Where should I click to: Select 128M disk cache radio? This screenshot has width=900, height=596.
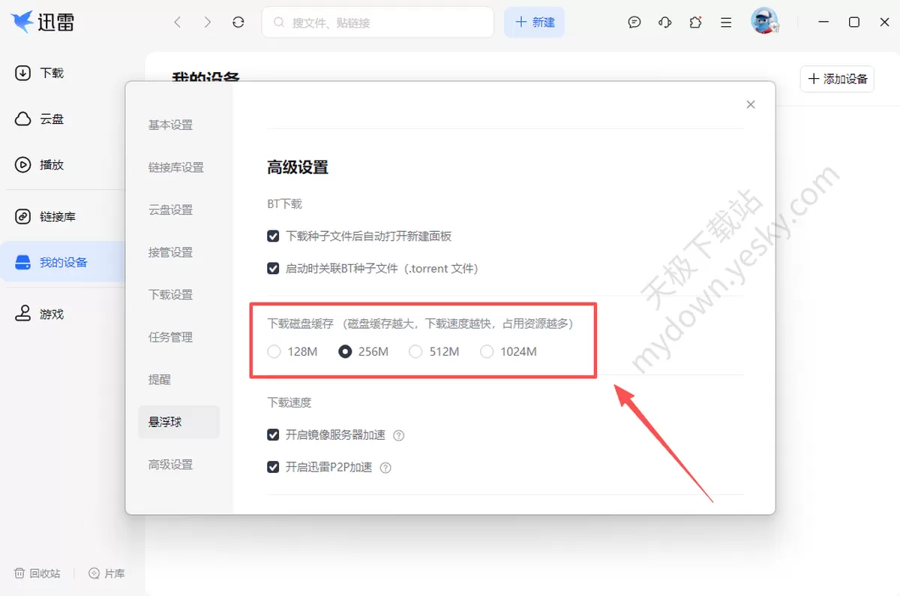click(274, 351)
